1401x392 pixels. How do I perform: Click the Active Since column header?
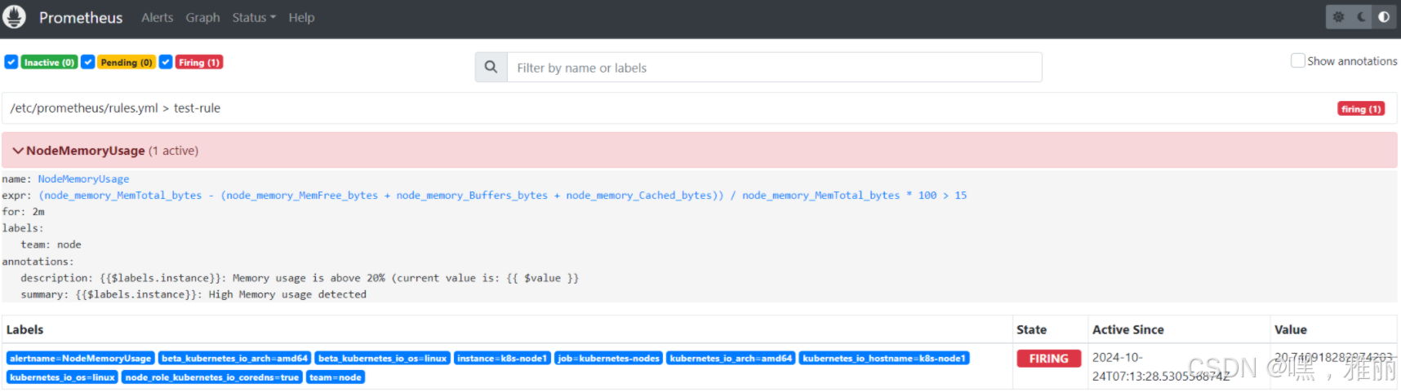click(1128, 329)
